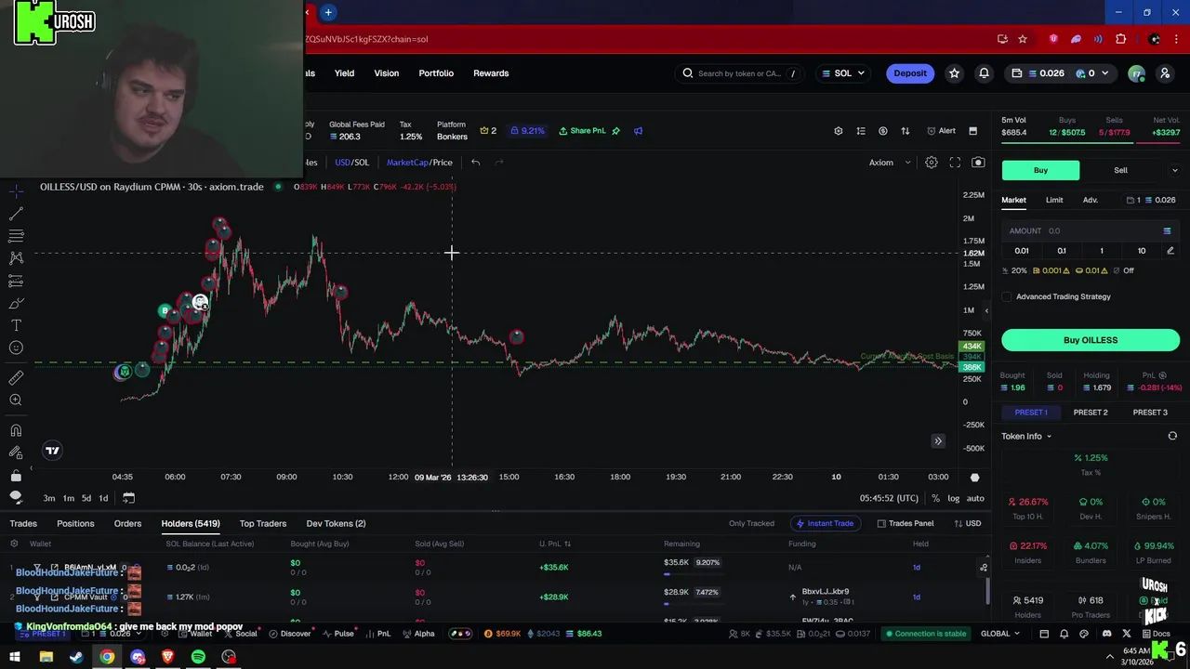Click the Deposit button
Image resolution: width=1190 pixels, height=669 pixels.
pyautogui.click(x=910, y=73)
